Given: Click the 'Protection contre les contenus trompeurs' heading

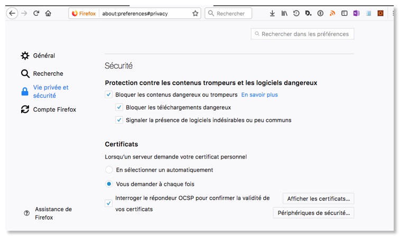Looking at the screenshot, I should [x=211, y=83].
